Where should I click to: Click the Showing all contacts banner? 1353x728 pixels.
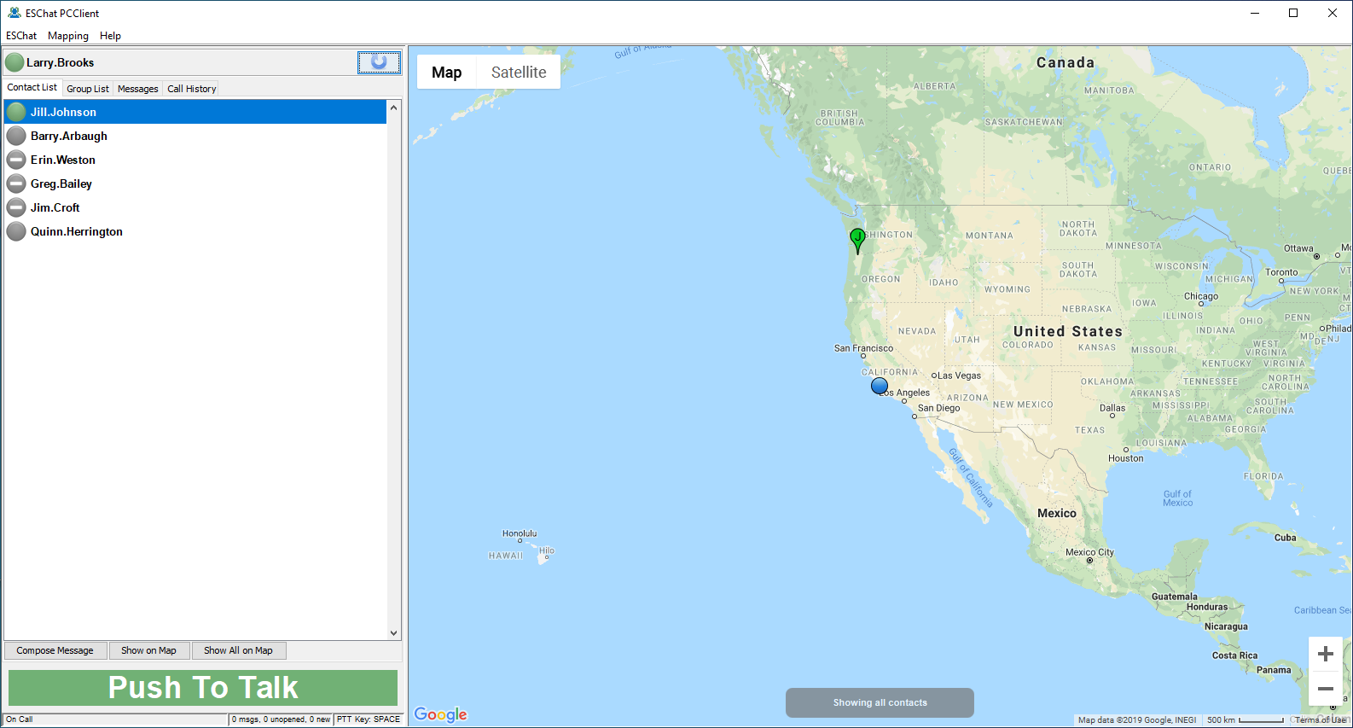pyautogui.click(x=880, y=703)
